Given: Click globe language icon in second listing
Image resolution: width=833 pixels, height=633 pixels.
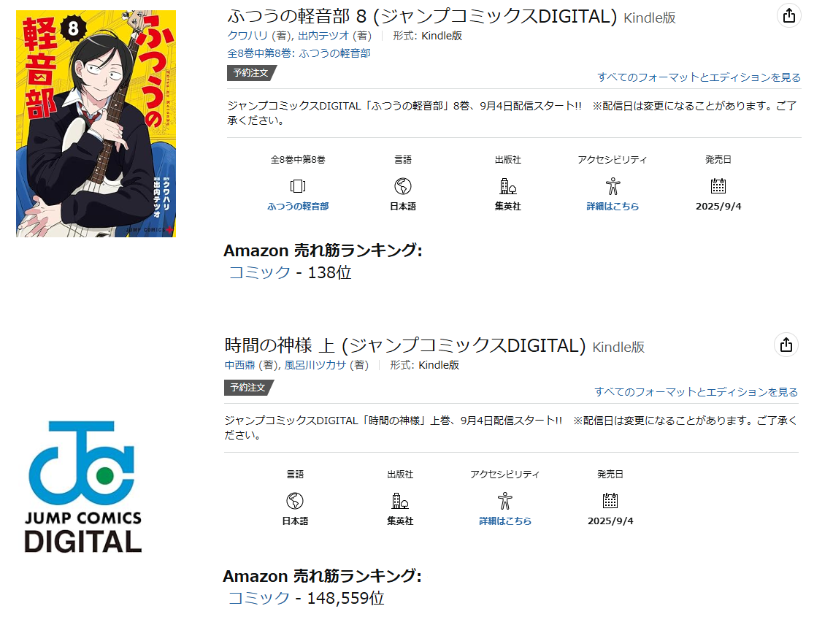Looking at the screenshot, I should 295,501.
